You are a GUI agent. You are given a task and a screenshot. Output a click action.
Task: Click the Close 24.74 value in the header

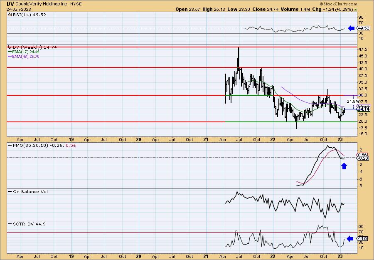pos(265,9)
